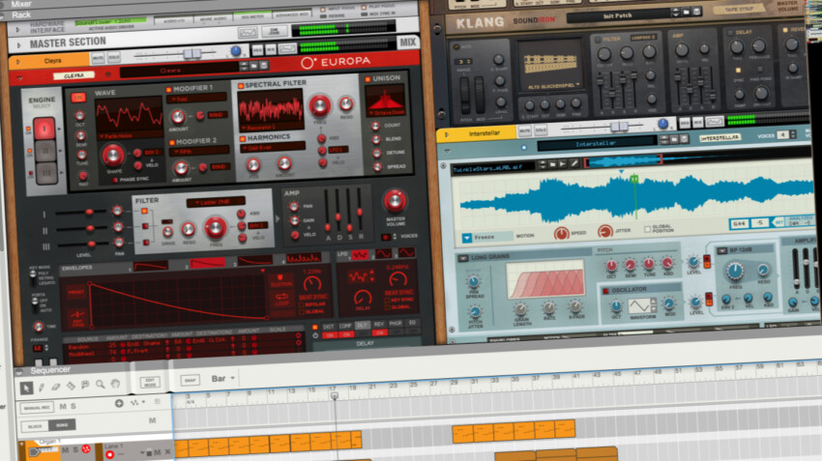The image size is (822, 461).
Task: Toggle the Snap button in Sequencer
Action: click(x=190, y=381)
